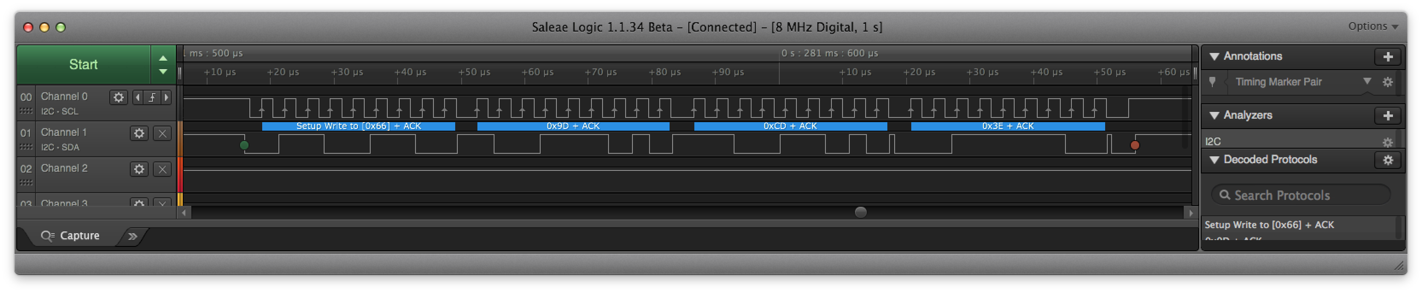This screenshot has height=293, width=1422.
Task: Click the horizontal scrollbar thumb
Action: point(860,212)
